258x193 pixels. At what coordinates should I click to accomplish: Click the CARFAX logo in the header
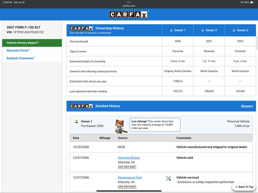[129, 14]
